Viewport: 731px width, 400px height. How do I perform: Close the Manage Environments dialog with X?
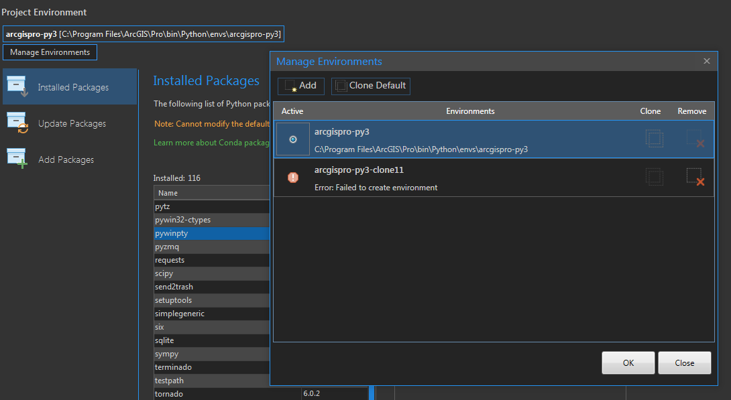[706, 61]
